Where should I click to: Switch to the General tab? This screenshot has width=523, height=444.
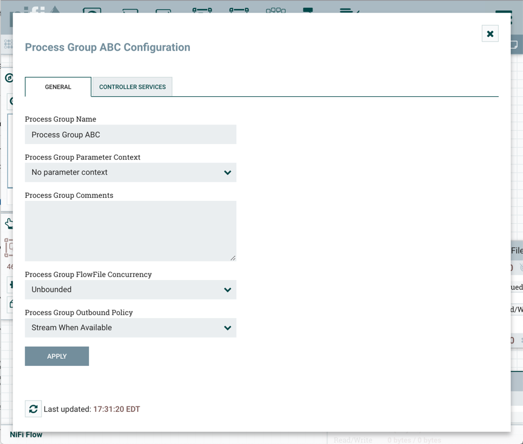coord(58,87)
